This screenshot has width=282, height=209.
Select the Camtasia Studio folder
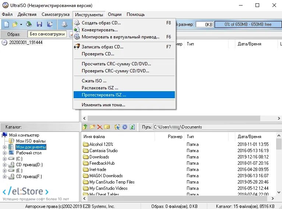pyautogui.click(x=103, y=151)
